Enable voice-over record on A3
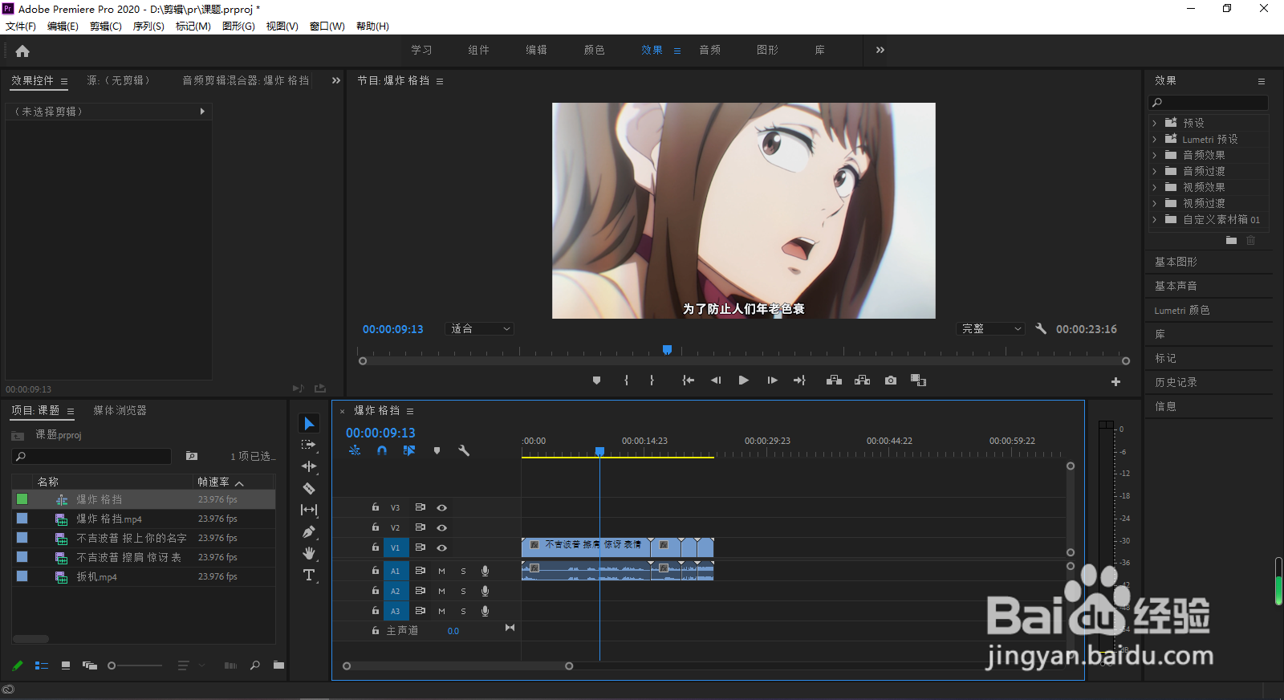The image size is (1284, 700). [485, 611]
